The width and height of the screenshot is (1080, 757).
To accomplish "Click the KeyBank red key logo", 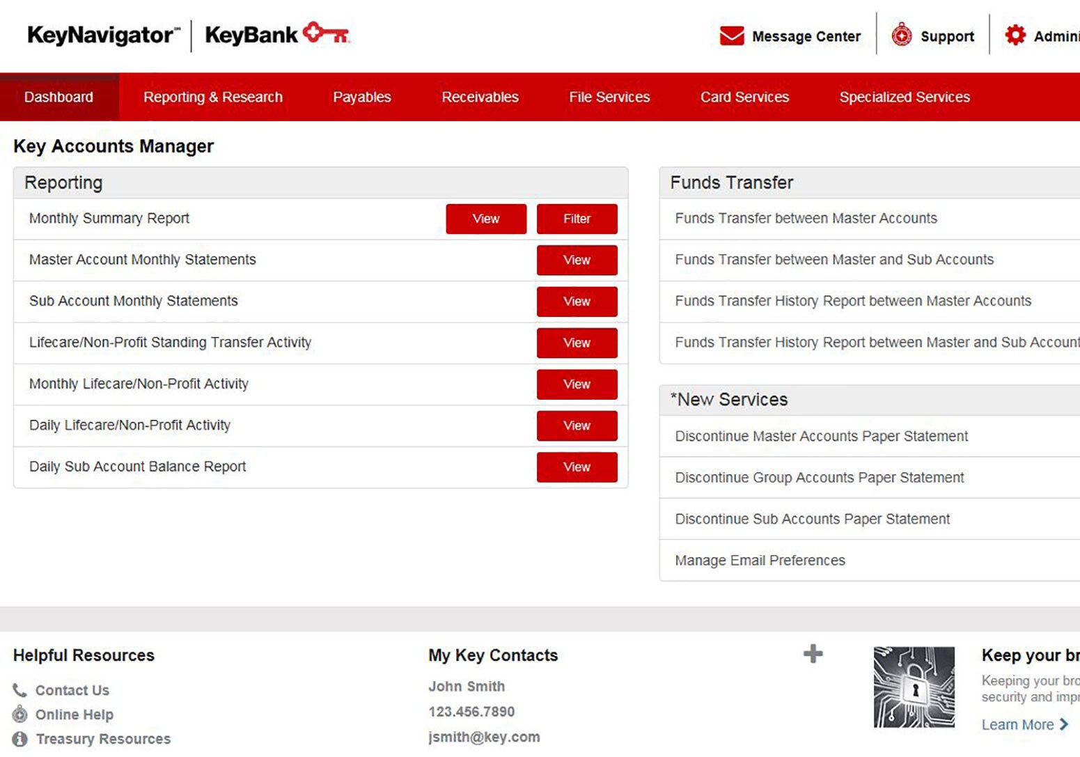I will pos(326,33).
